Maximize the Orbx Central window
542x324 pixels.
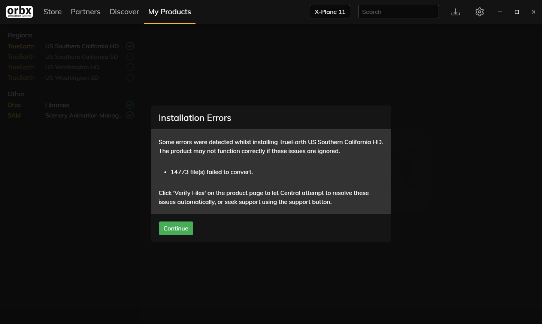(x=517, y=12)
